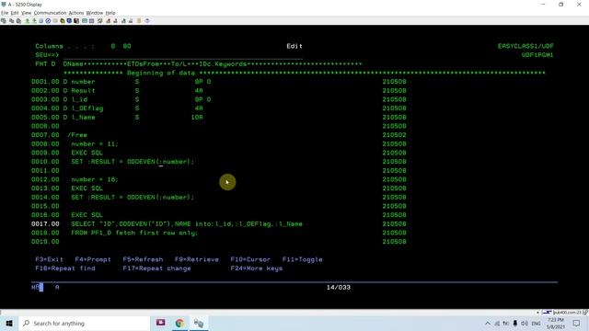The image size is (589, 331).
Task: Click the 5250 session icon on the taskbar
Action: tap(199, 323)
